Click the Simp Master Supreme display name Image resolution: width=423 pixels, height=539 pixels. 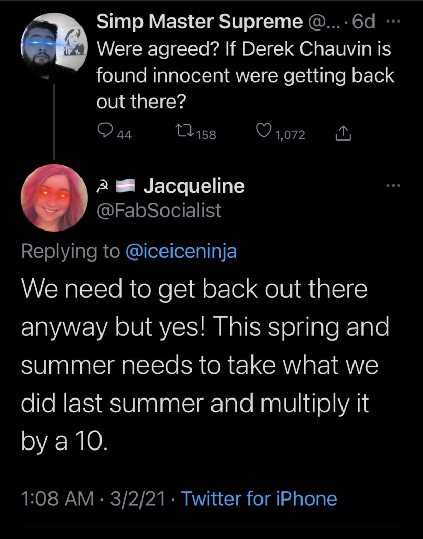[200, 23]
